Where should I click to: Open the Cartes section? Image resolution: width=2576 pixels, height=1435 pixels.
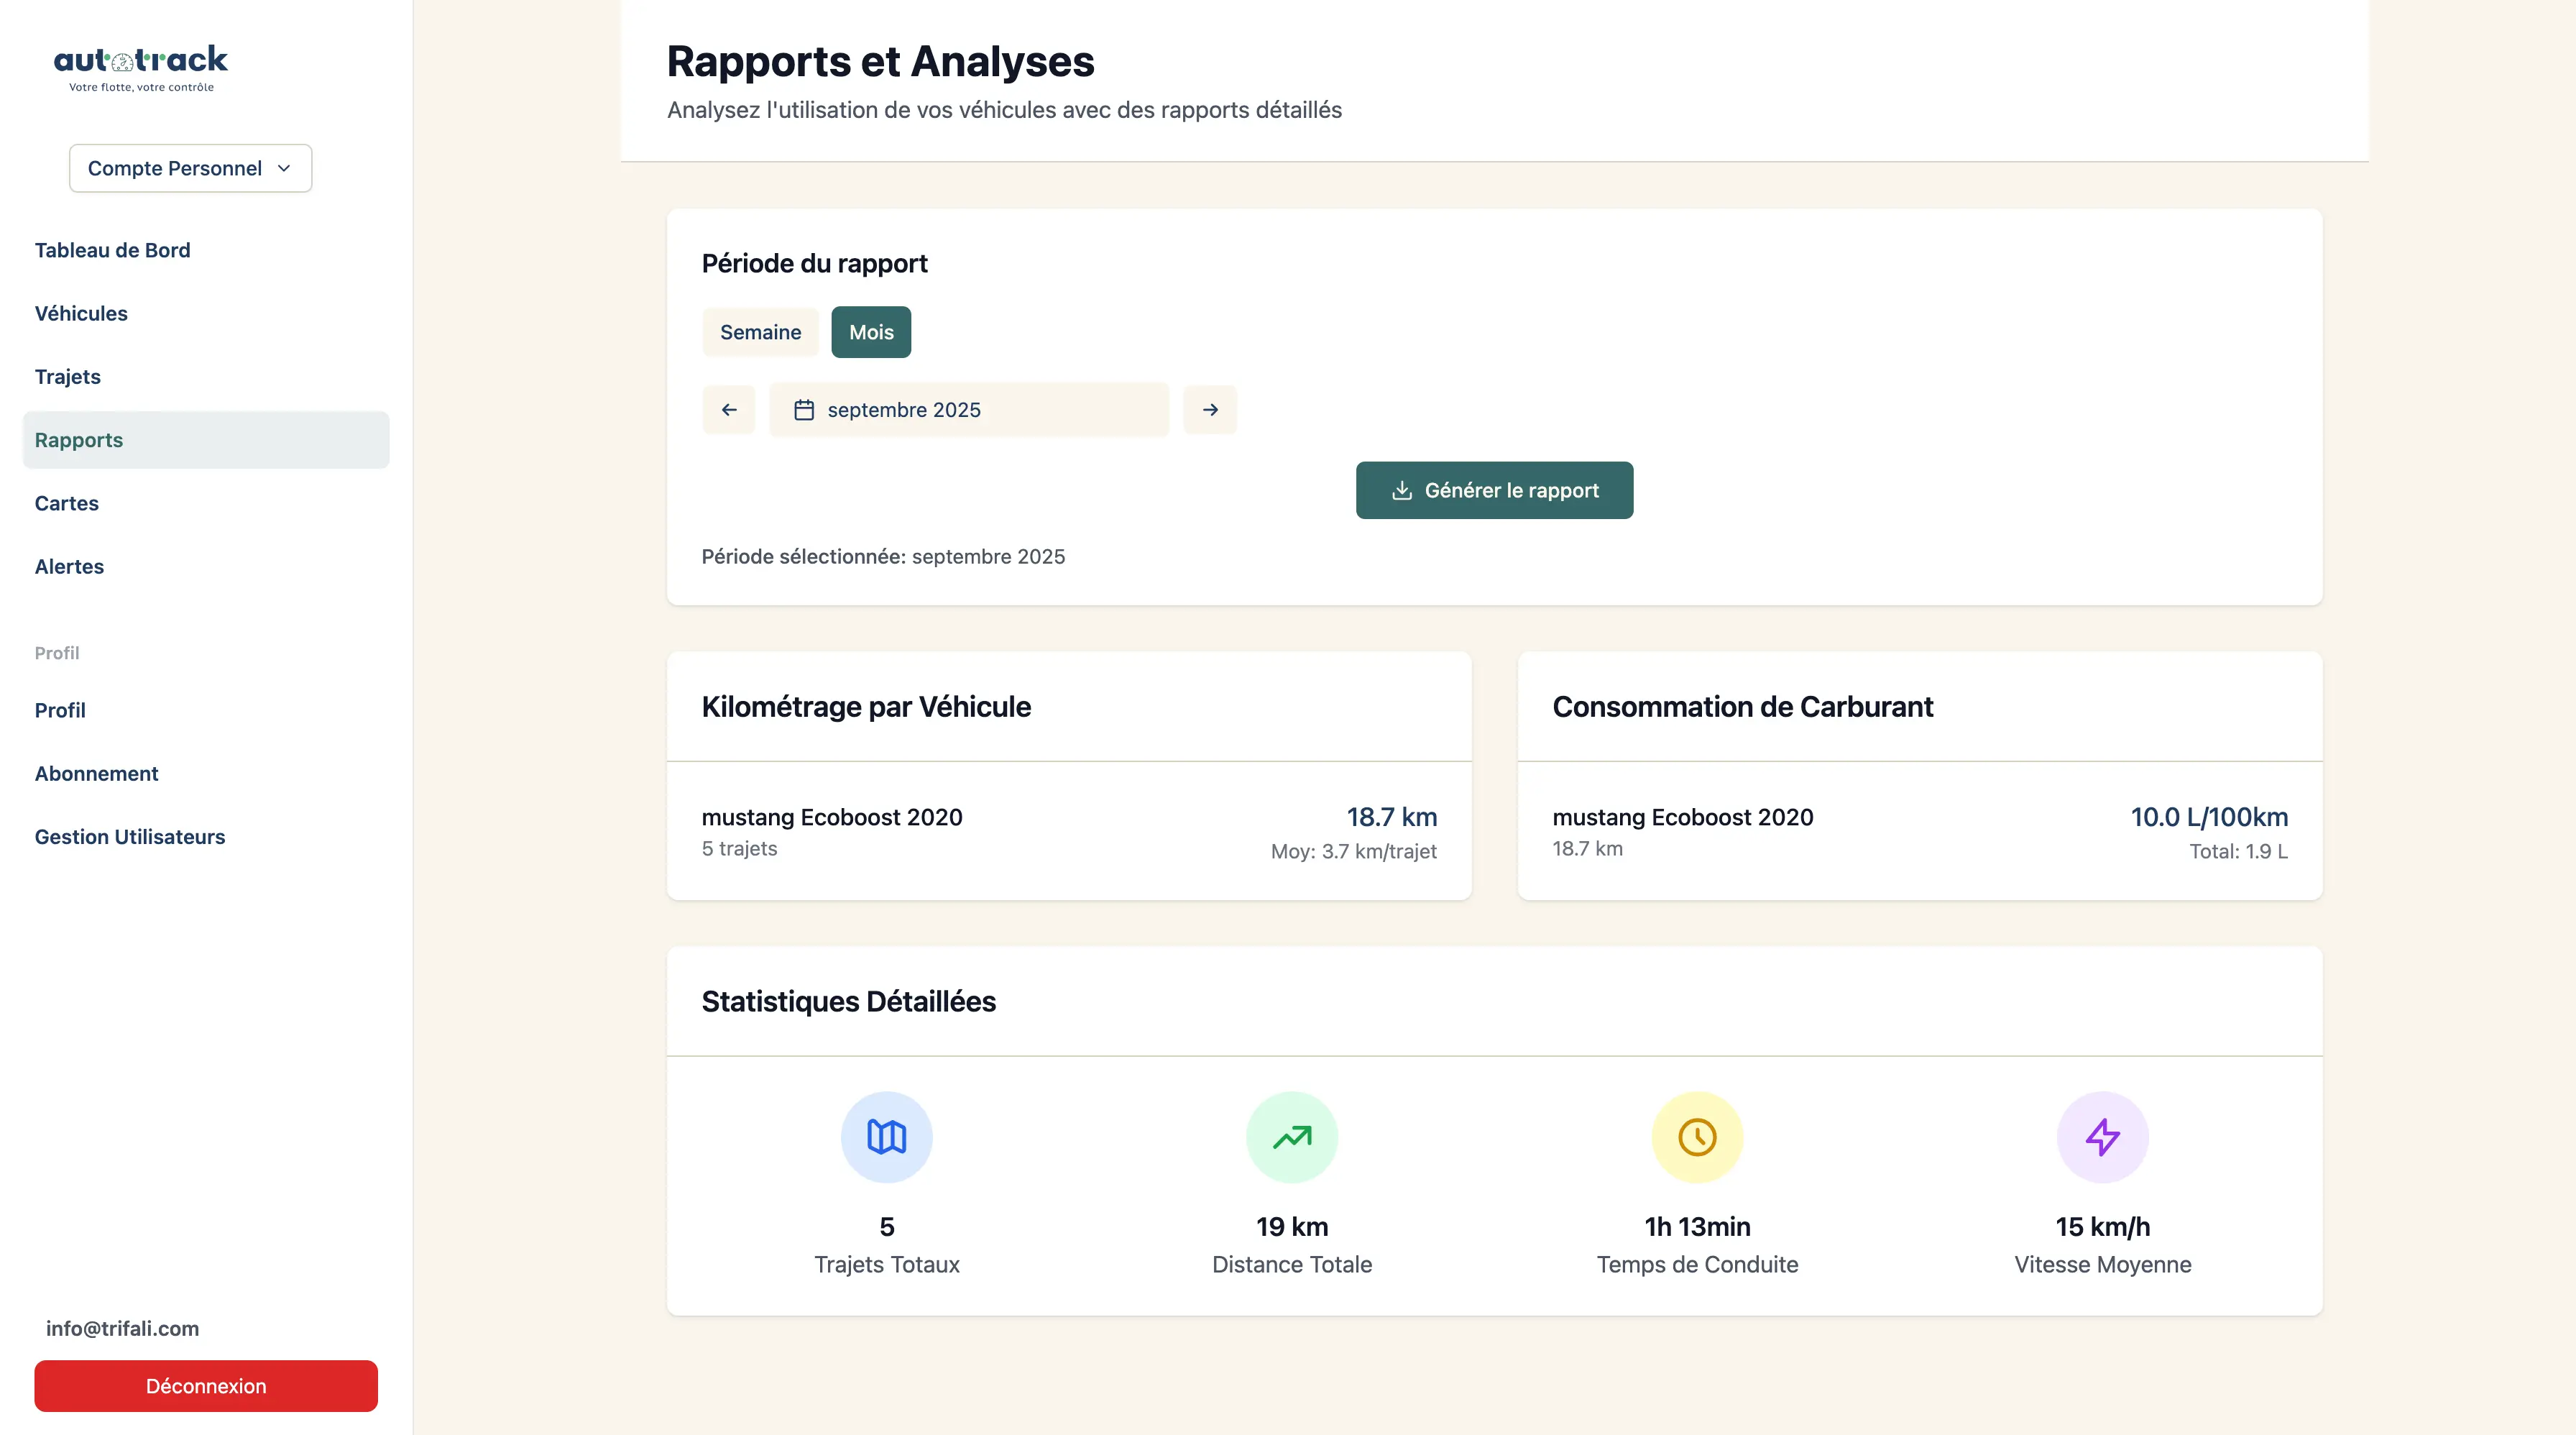pos(206,503)
